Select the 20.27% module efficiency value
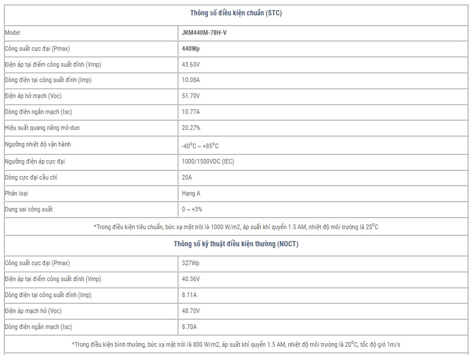This screenshot has height=355, width=472. (x=191, y=128)
